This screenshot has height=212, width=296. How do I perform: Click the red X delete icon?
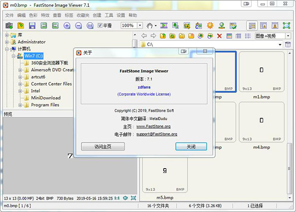click(x=220, y=35)
